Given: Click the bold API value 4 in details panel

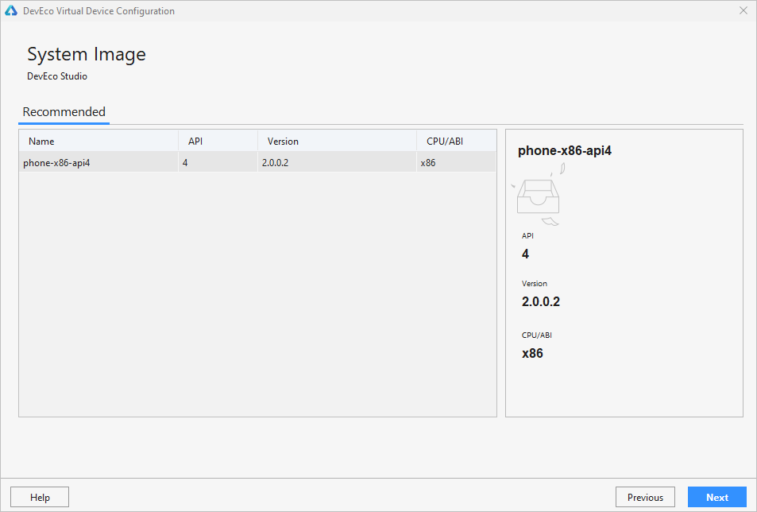Looking at the screenshot, I should click(525, 254).
